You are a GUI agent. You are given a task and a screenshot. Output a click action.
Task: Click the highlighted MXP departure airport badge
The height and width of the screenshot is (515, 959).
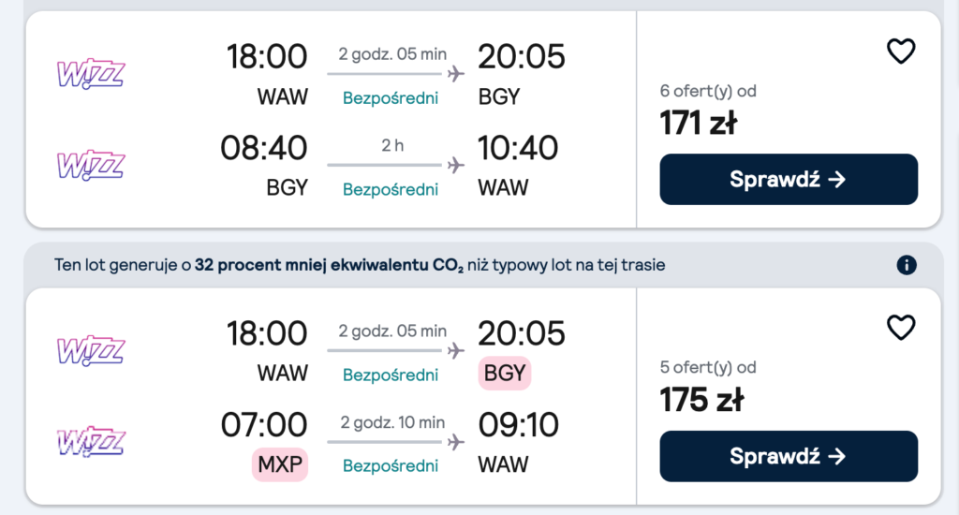(279, 464)
